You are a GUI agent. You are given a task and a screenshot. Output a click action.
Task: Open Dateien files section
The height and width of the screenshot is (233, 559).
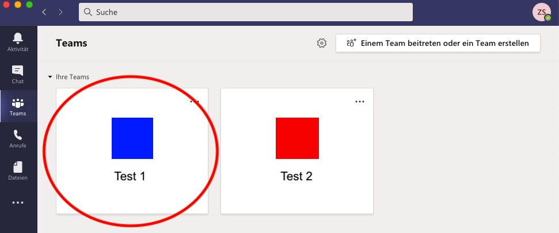pyautogui.click(x=18, y=171)
